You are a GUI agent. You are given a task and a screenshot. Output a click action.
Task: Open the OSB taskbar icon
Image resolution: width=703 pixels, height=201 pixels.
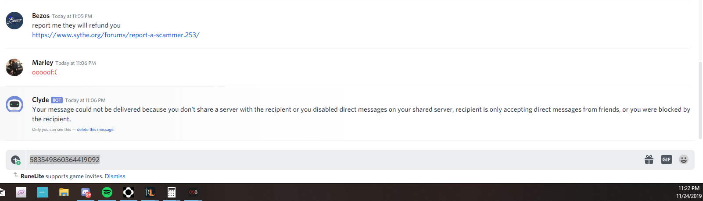pos(193,192)
